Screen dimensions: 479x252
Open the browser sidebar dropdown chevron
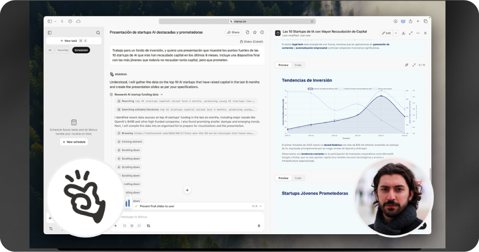(x=55, y=21)
